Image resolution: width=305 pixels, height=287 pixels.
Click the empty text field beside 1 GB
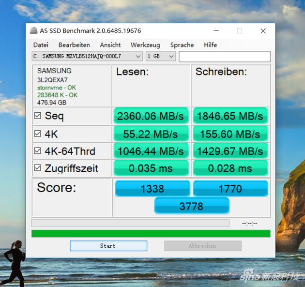coord(225,57)
